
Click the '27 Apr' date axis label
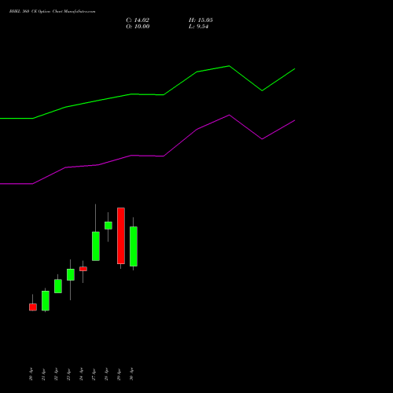pyautogui.click(x=94, y=374)
